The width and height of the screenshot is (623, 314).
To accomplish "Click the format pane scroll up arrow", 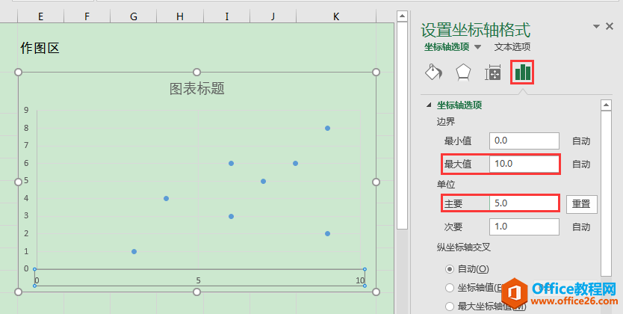I will point(607,105).
